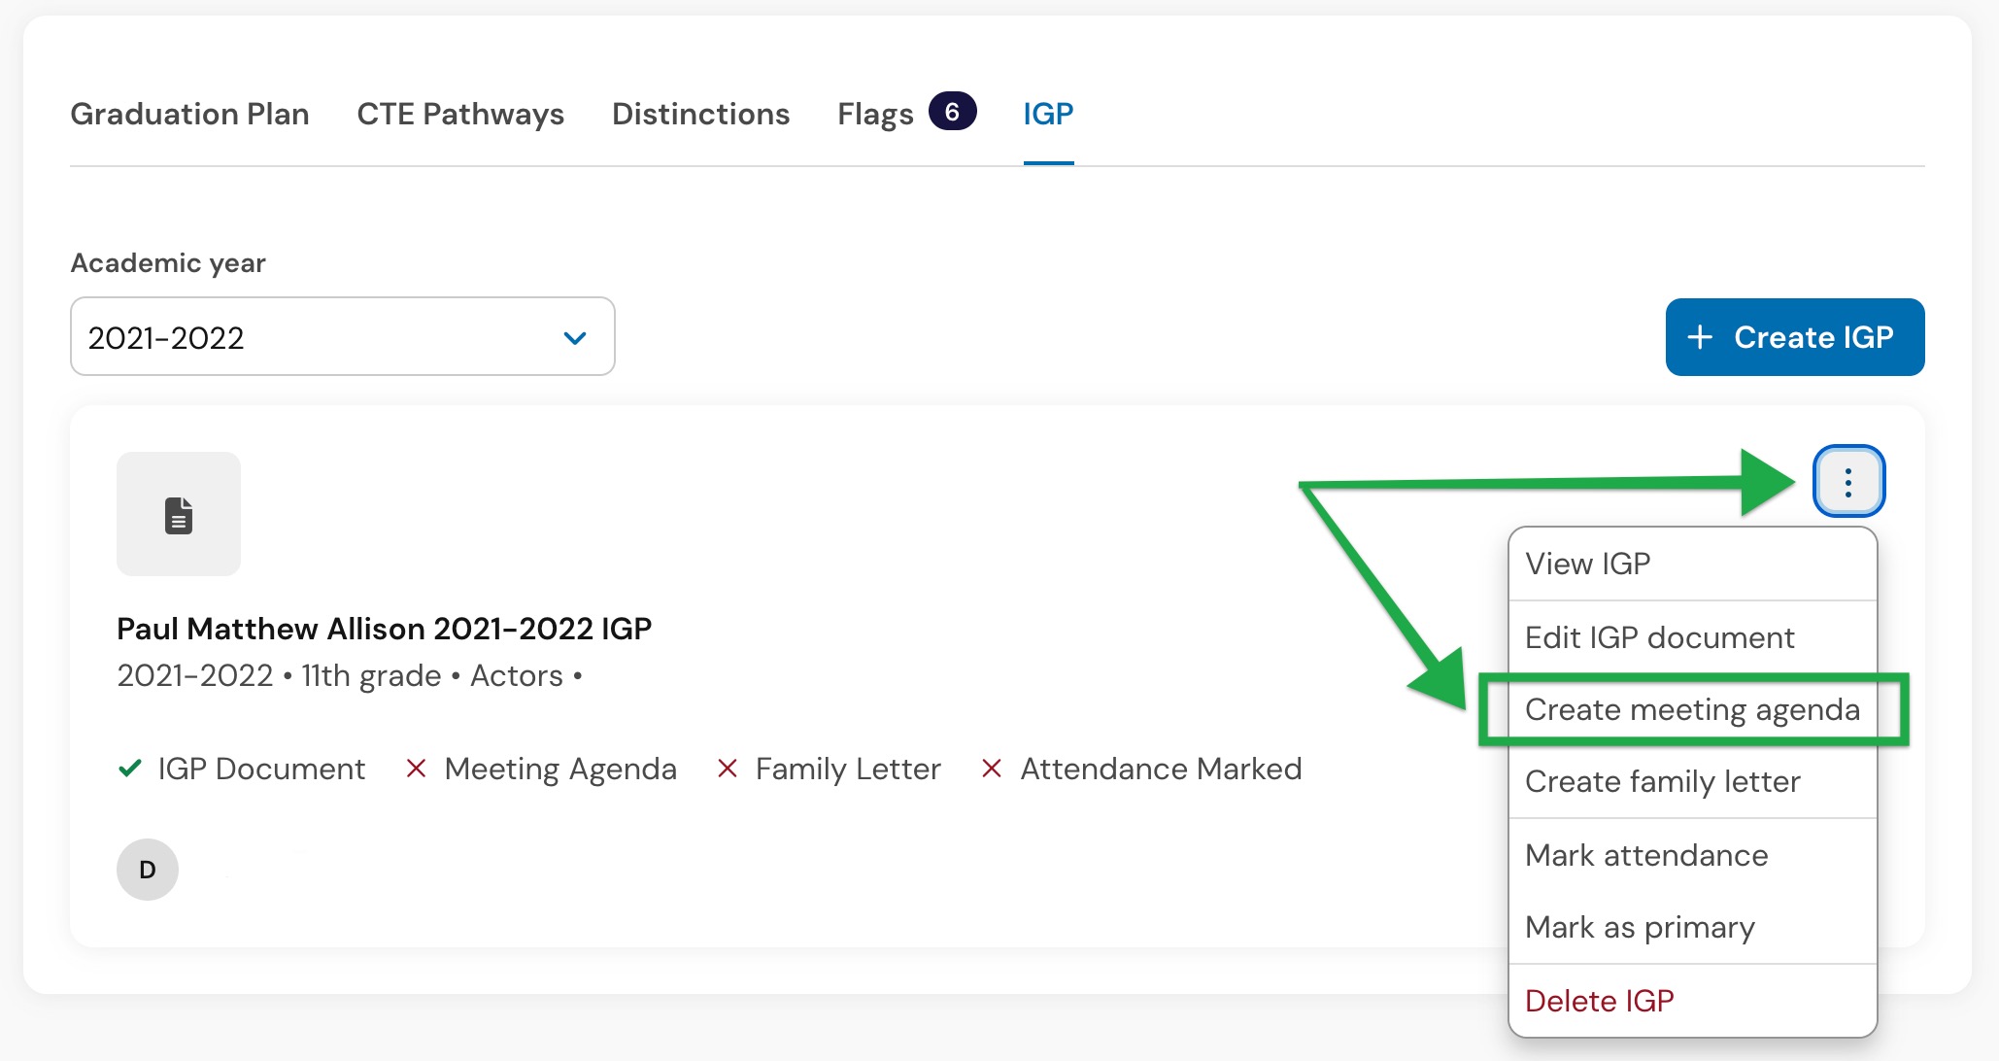
Task: Switch to the Graduation Plan tab
Action: click(x=189, y=114)
